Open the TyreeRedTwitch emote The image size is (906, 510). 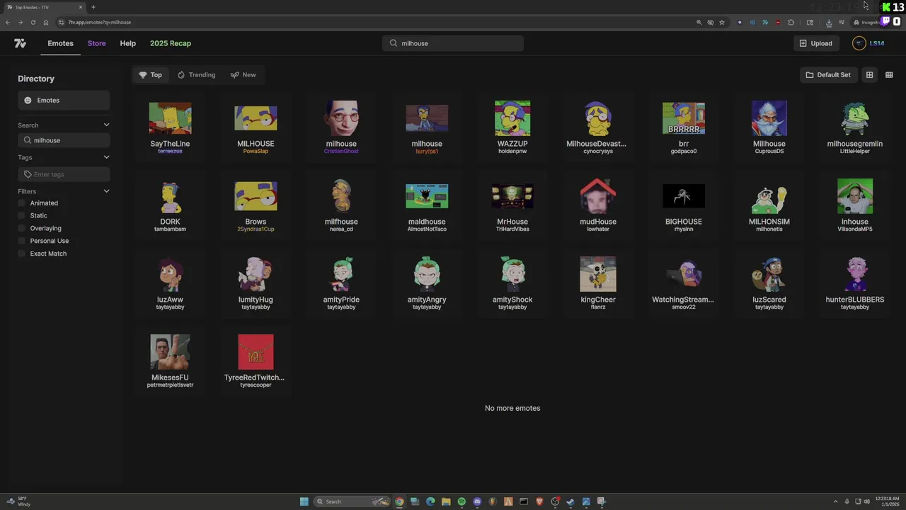256,361
